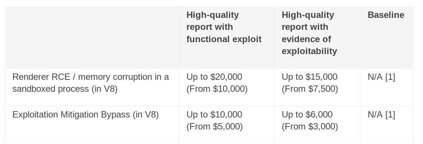Click the '(From $3,000)' text
423x144 pixels.
(x=310, y=126)
